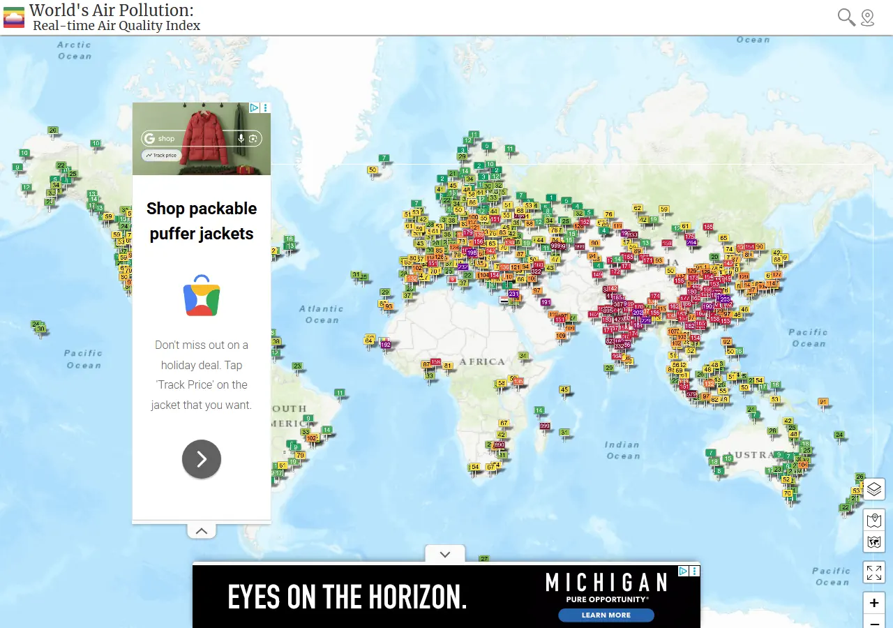Enter fullscreen mode using the expand arrows
Image resolution: width=893 pixels, height=628 pixels.
pos(873,572)
